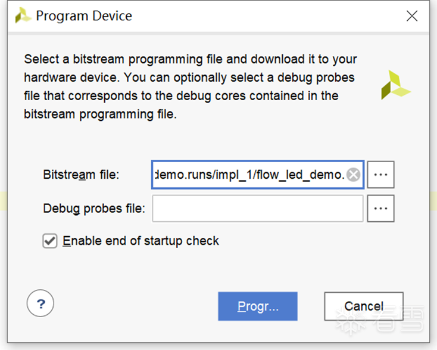Open the help question mark button
Image resolution: width=437 pixels, height=350 pixels.
coord(40,304)
